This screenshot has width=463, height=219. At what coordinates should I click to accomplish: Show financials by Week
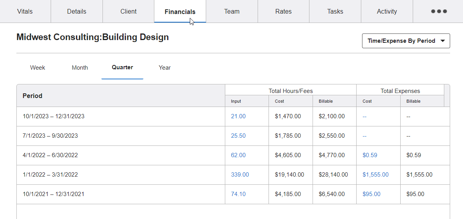click(38, 68)
